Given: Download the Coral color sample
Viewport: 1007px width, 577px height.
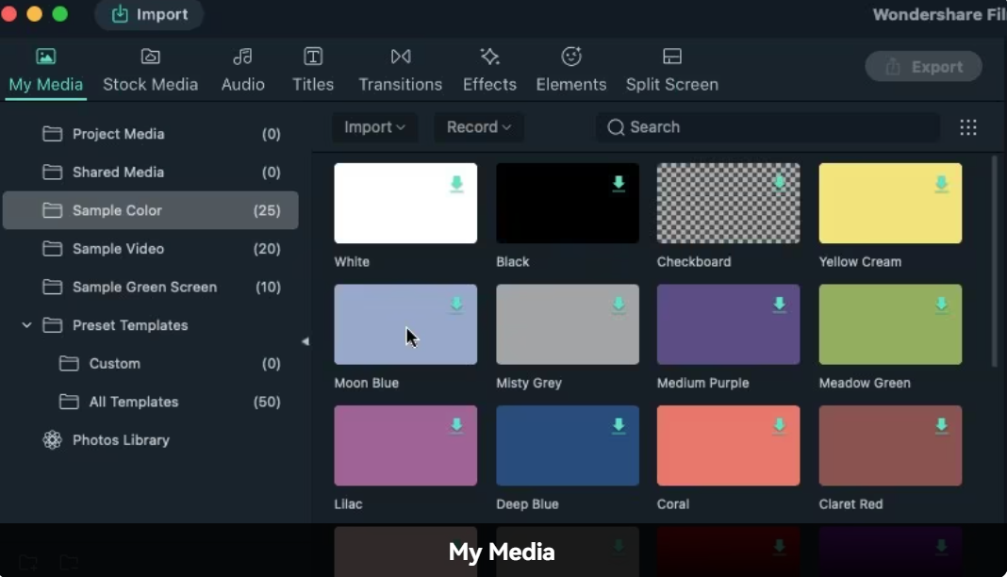Looking at the screenshot, I should click(x=780, y=426).
